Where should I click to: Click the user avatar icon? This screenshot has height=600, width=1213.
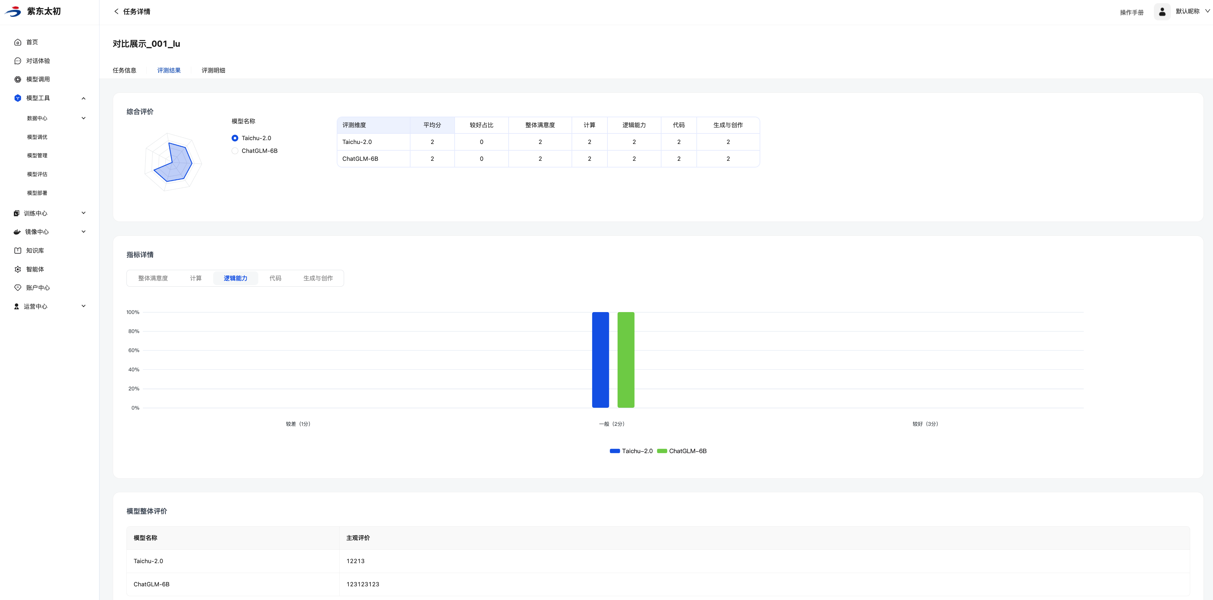tap(1162, 12)
